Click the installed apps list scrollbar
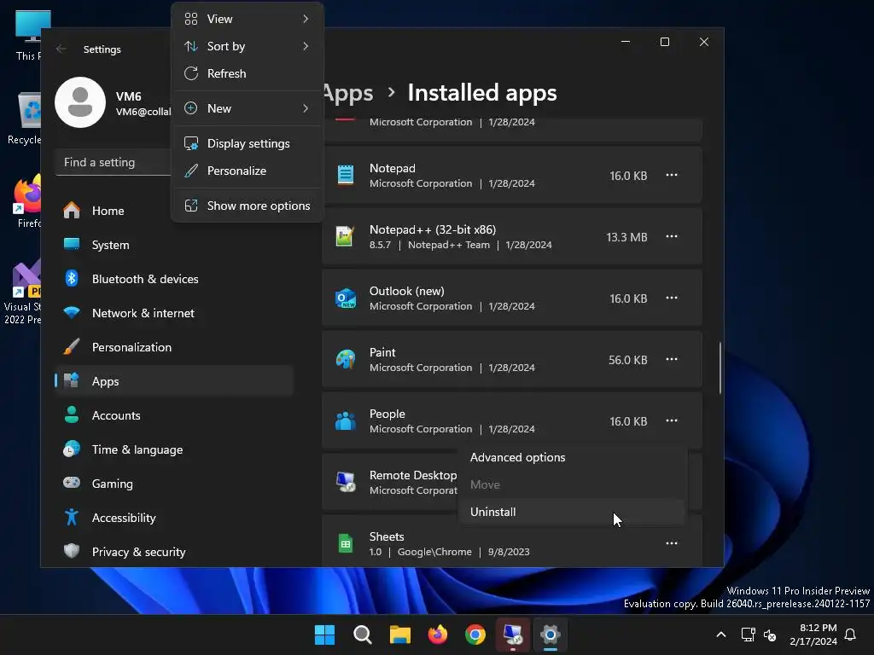Viewport: 874px width, 655px height. click(x=720, y=368)
